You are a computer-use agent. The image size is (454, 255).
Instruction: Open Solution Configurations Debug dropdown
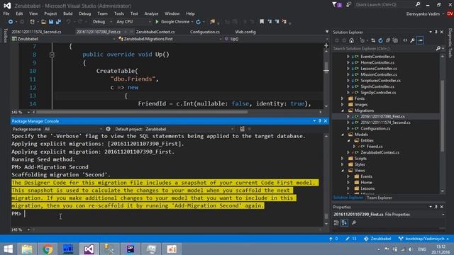pyautogui.click(x=101, y=22)
